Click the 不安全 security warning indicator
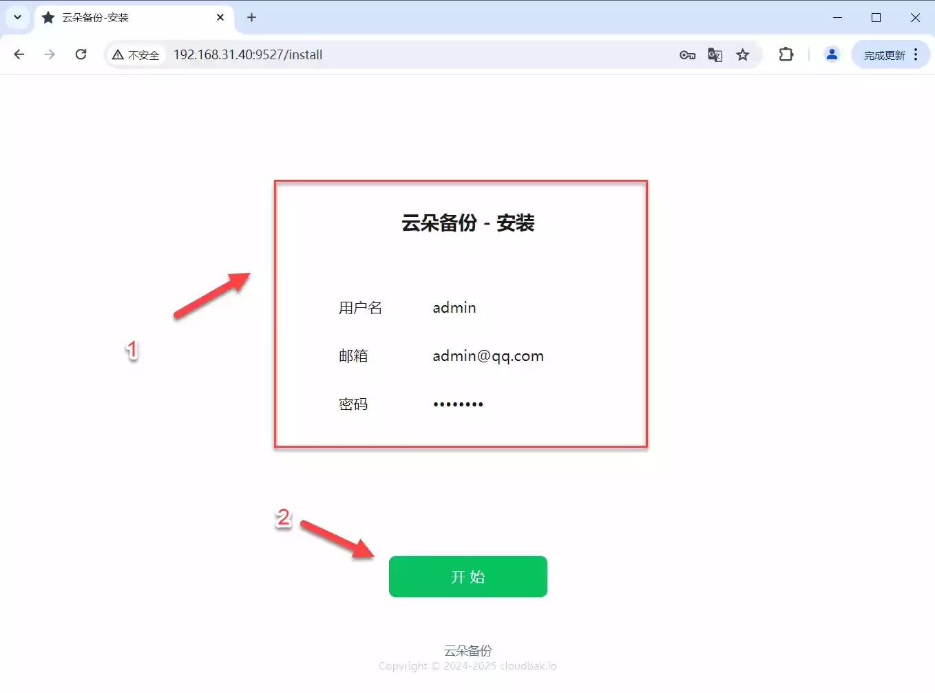935x693 pixels. click(x=136, y=55)
